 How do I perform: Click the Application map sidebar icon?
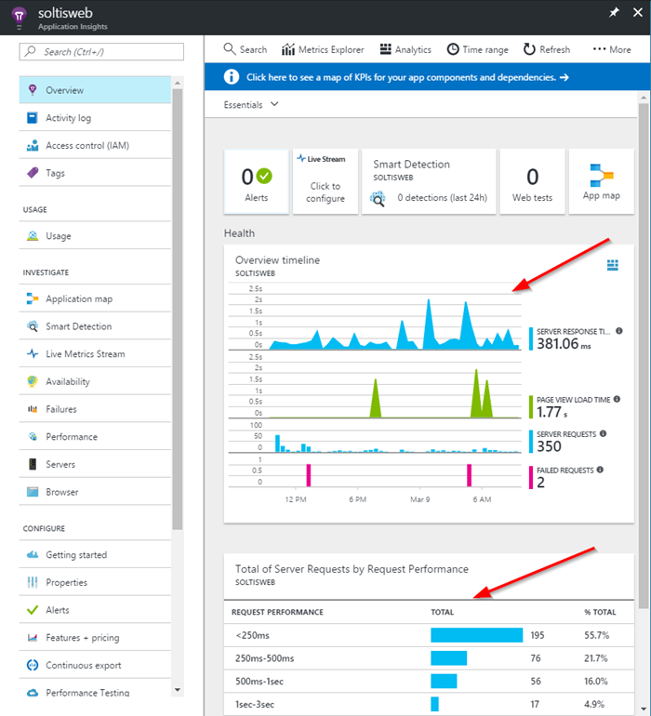pyautogui.click(x=33, y=298)
